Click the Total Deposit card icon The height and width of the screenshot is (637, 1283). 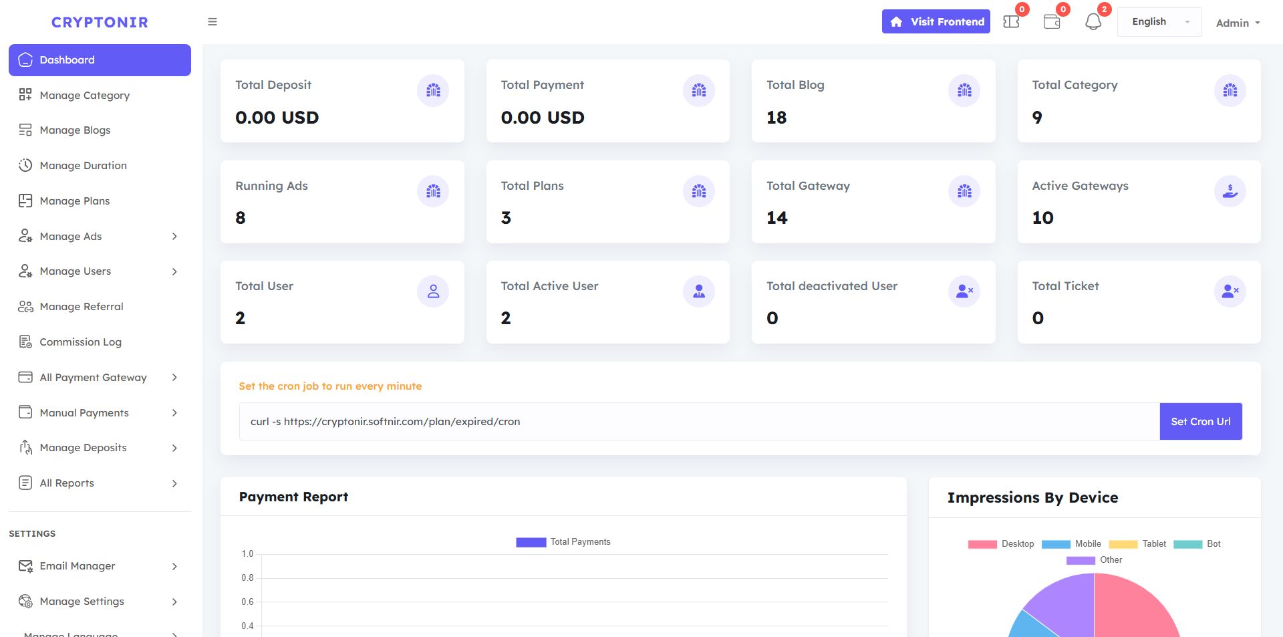click(x=433, y=91)
